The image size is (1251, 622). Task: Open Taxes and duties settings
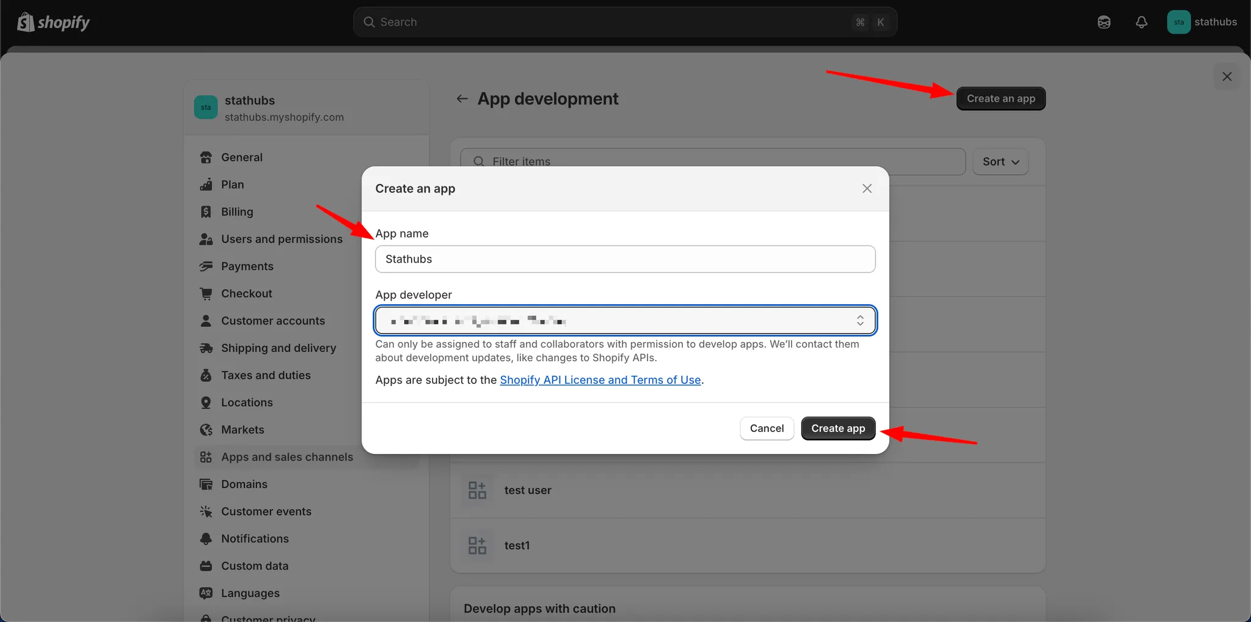(266, 375)
